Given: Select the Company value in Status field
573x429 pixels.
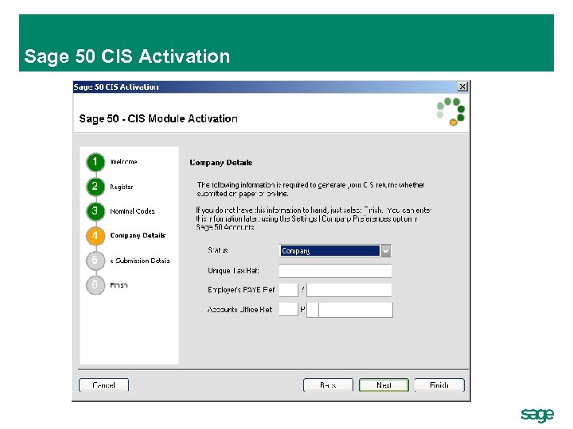Looking at the screenshot, I should [x=330, y=250].
